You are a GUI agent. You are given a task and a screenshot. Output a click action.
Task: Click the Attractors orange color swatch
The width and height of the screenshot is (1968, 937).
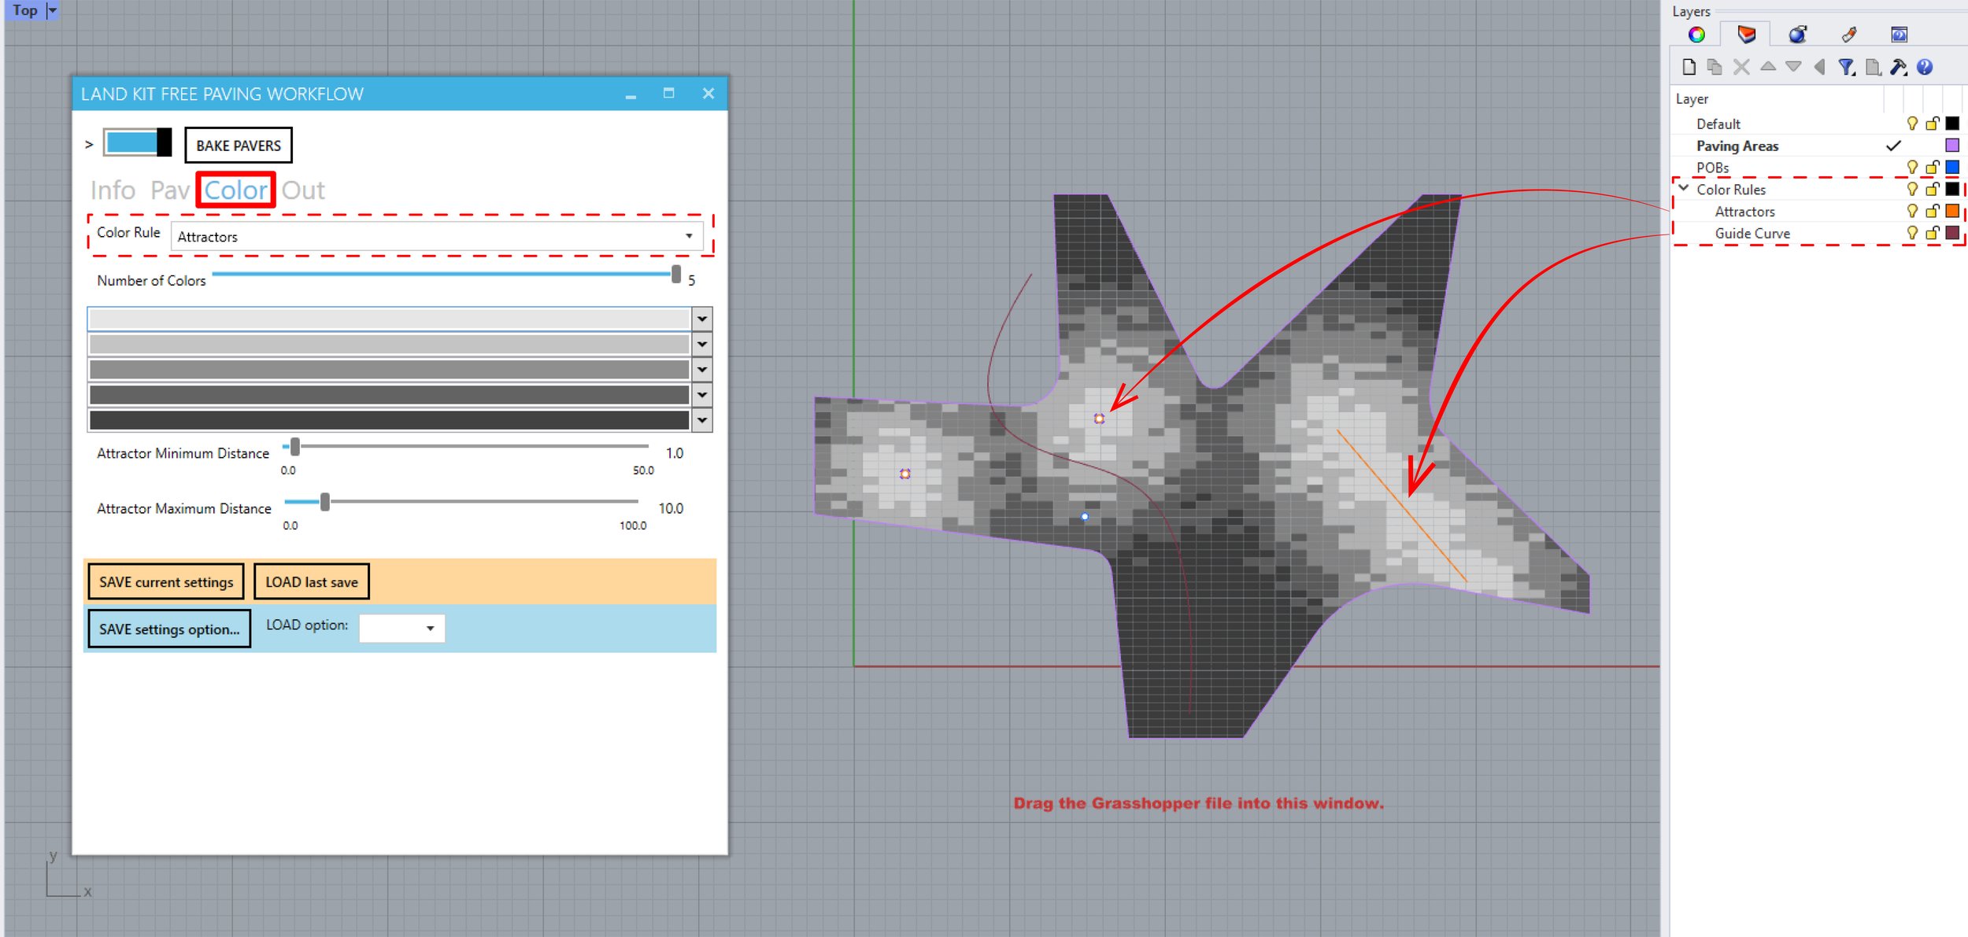tap(1952, 211)
